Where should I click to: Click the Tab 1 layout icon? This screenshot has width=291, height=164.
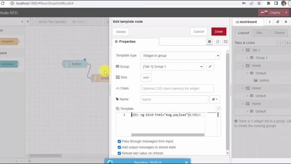(x=248, y=50)
